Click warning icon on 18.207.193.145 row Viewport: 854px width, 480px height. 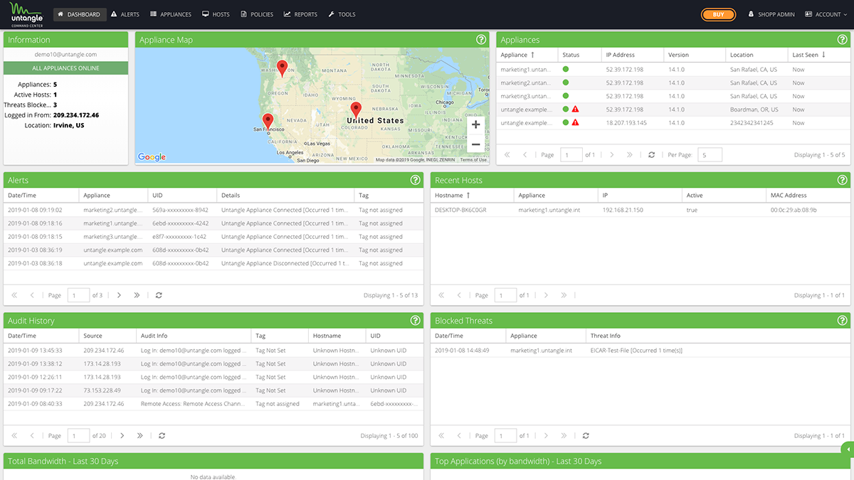(x=575, y=123)
